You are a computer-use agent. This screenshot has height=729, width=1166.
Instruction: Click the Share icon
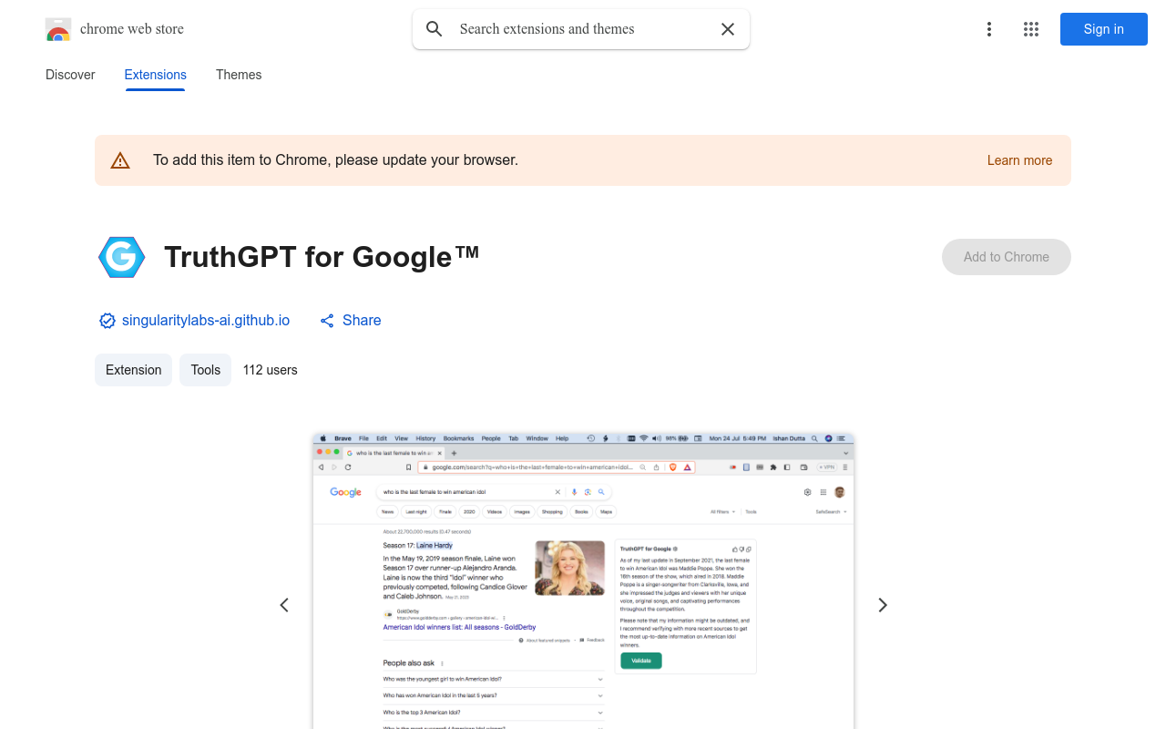coord(327,321)
